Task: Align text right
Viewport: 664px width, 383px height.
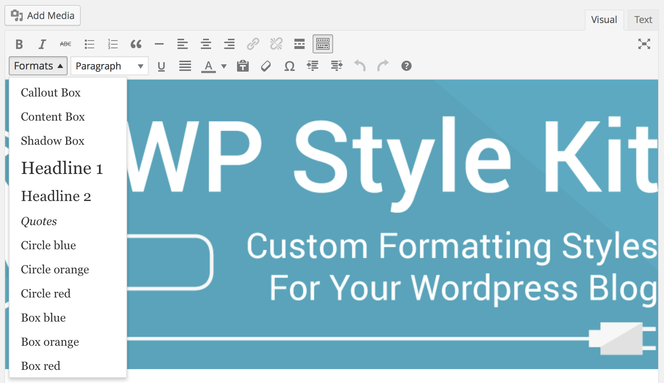Action: tap(229, 44)
